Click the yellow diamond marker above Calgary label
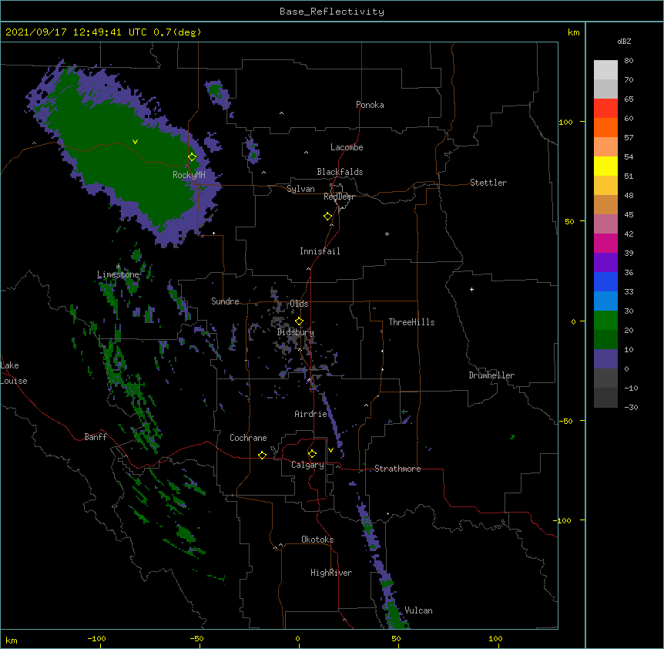 pyautogui.click(x=312, y=454)
